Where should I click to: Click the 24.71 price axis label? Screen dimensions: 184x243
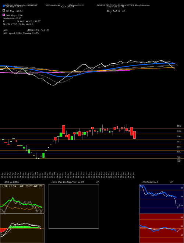pos(179,142)
